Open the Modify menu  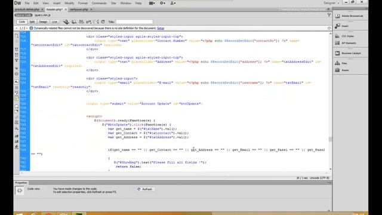pyautogui.click(x=69, y=3)
